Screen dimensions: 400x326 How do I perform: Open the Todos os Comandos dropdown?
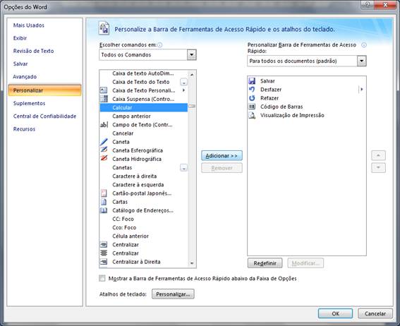click(192, 55)
